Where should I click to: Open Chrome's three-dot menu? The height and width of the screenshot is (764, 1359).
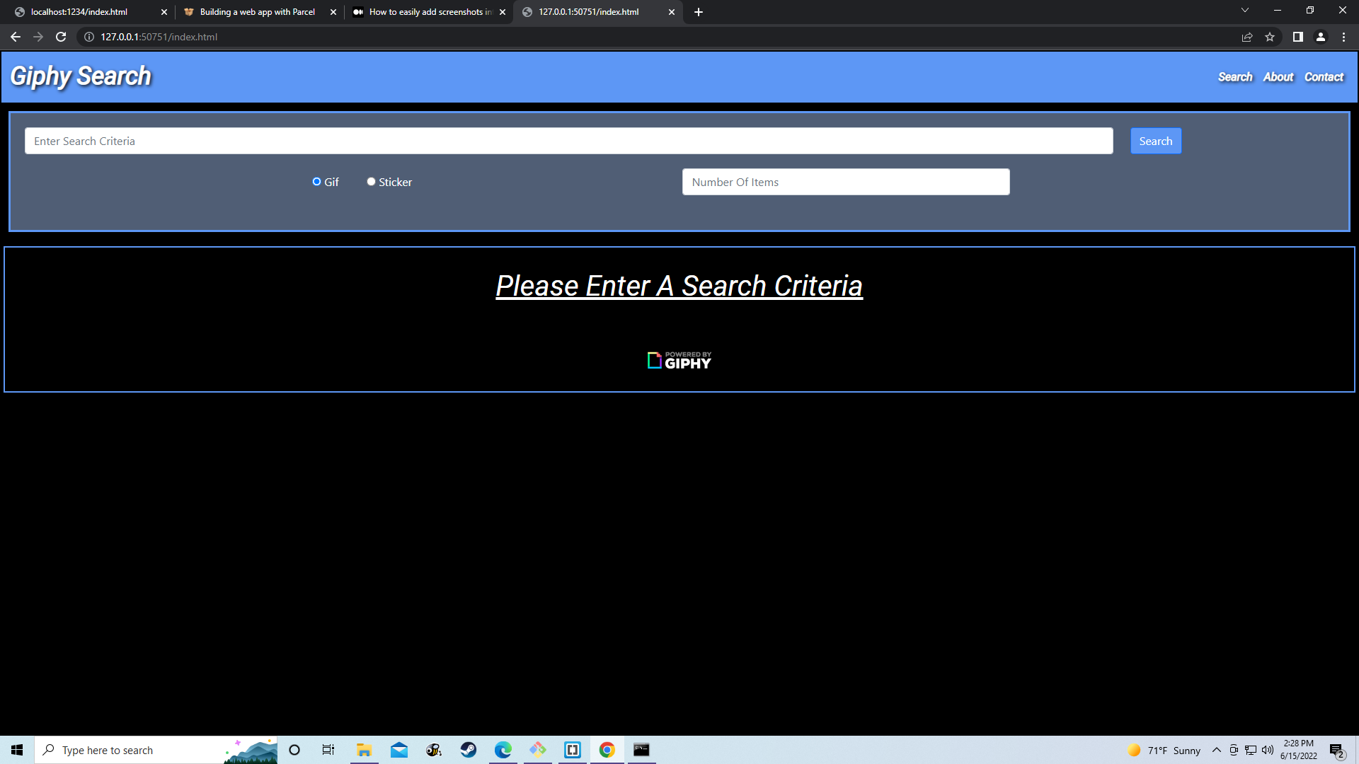[x=1343, y=37]
